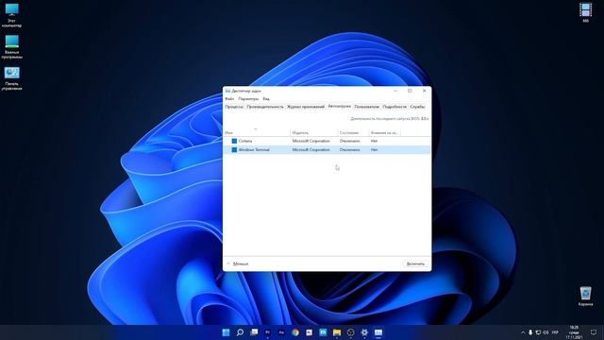Open the Этот компьютер desktop icon
This screenshot has width=604, height=340.
pos(11,15)
